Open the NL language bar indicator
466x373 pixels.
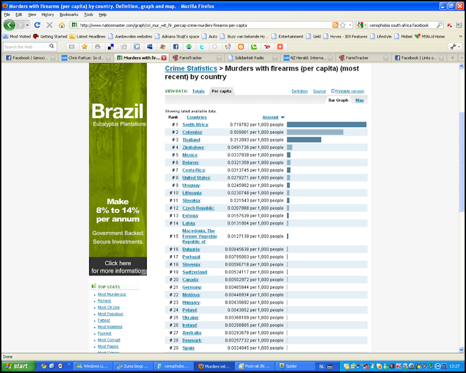[x=322, y=367]
